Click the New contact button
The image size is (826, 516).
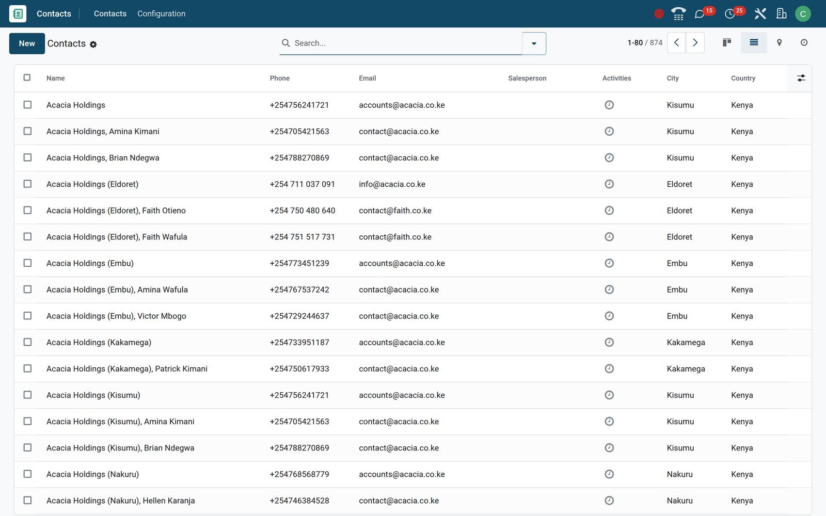coord(27,43)
